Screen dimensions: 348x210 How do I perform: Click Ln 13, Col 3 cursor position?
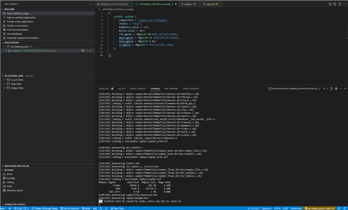253,208
